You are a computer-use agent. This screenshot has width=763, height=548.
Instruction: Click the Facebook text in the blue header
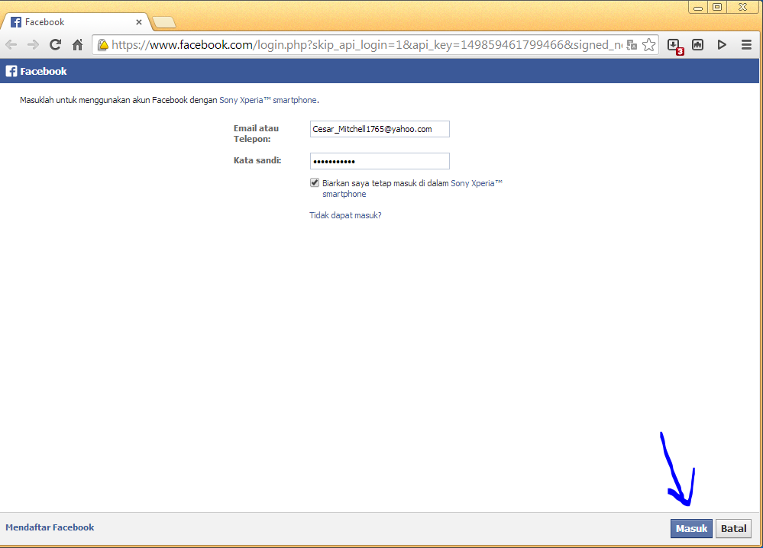click(x=44, y=72)
